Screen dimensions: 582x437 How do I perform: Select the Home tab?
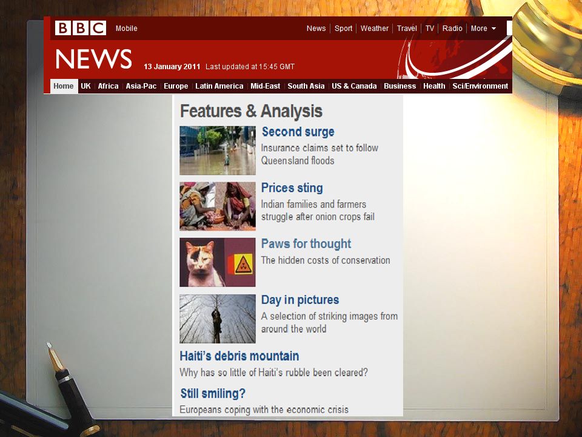click(64, 86)
